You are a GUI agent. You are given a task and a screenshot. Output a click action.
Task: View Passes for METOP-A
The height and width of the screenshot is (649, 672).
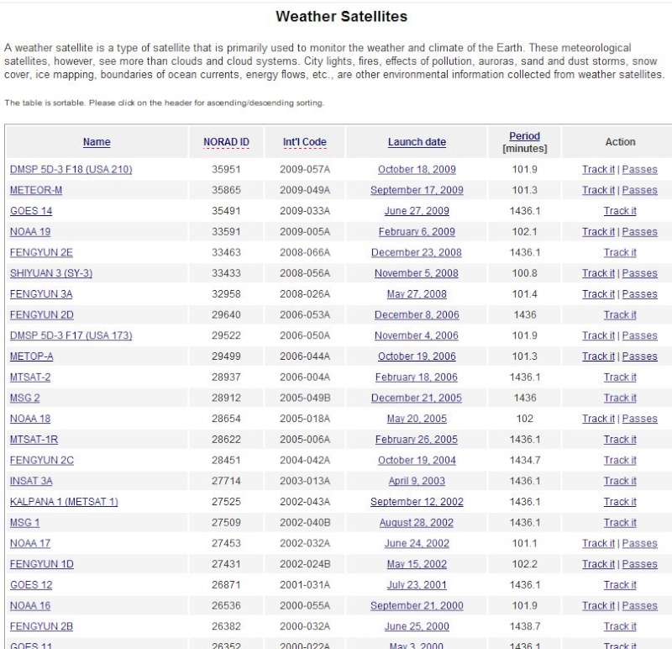pos(639,356)
